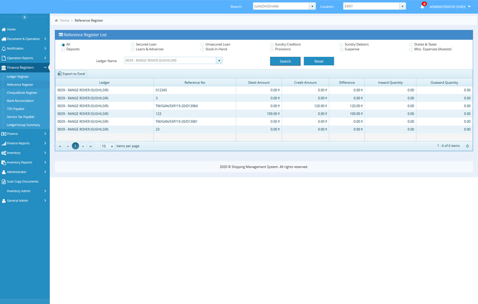Open the Administrator Shree user menu

pos(450,7)
